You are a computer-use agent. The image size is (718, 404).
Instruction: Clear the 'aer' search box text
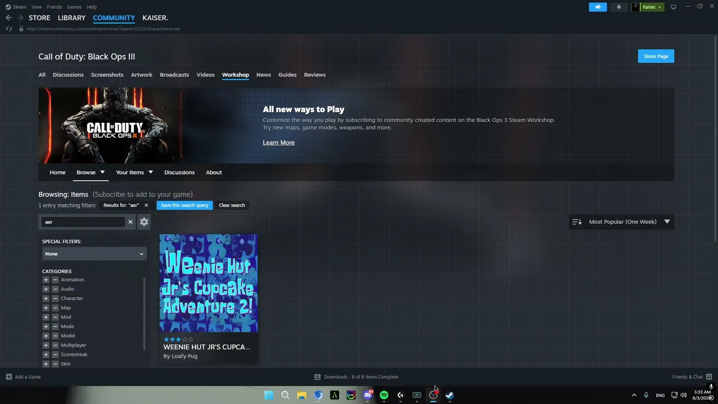pos(130,222)
